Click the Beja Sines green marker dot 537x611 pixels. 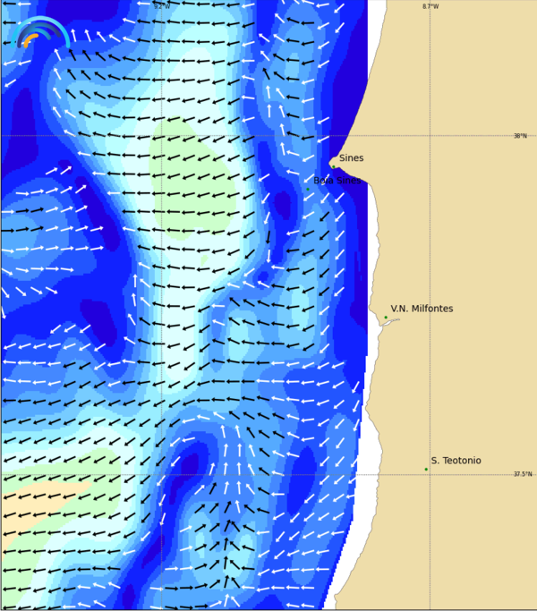[x=308, y=189]
